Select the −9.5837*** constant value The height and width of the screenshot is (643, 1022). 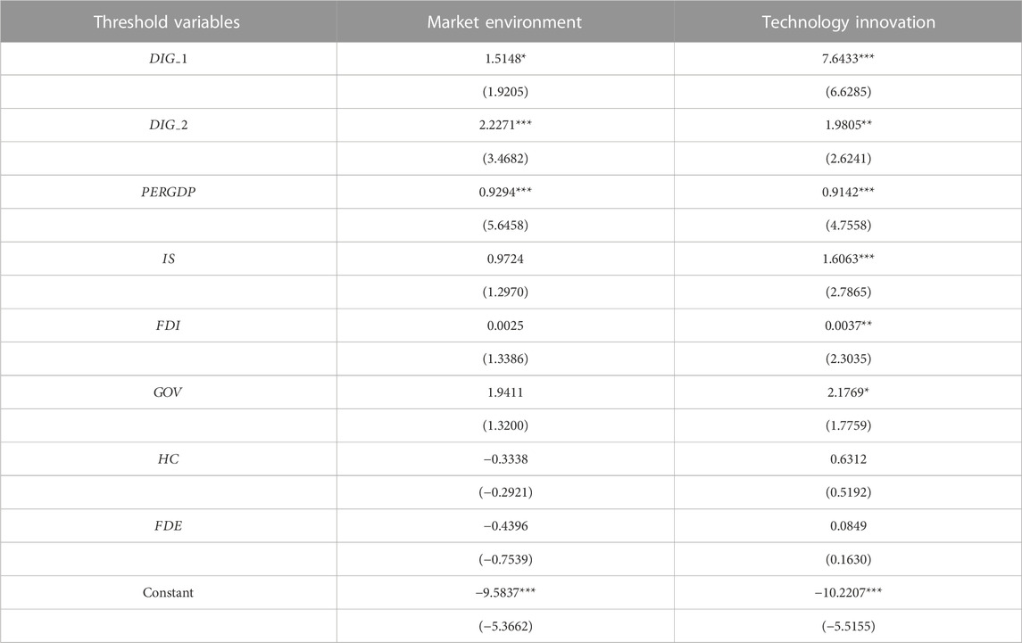coord(505,592)
